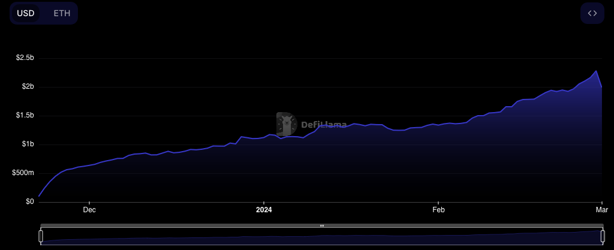614x250 pixels.
Task: Click the right handle of range slider
Action: tap(602, 236)
